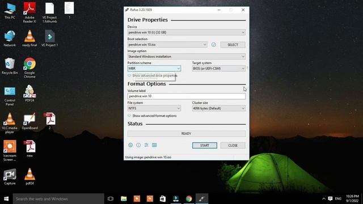Open Task View in the taskbar

click(x=111, y=199)
